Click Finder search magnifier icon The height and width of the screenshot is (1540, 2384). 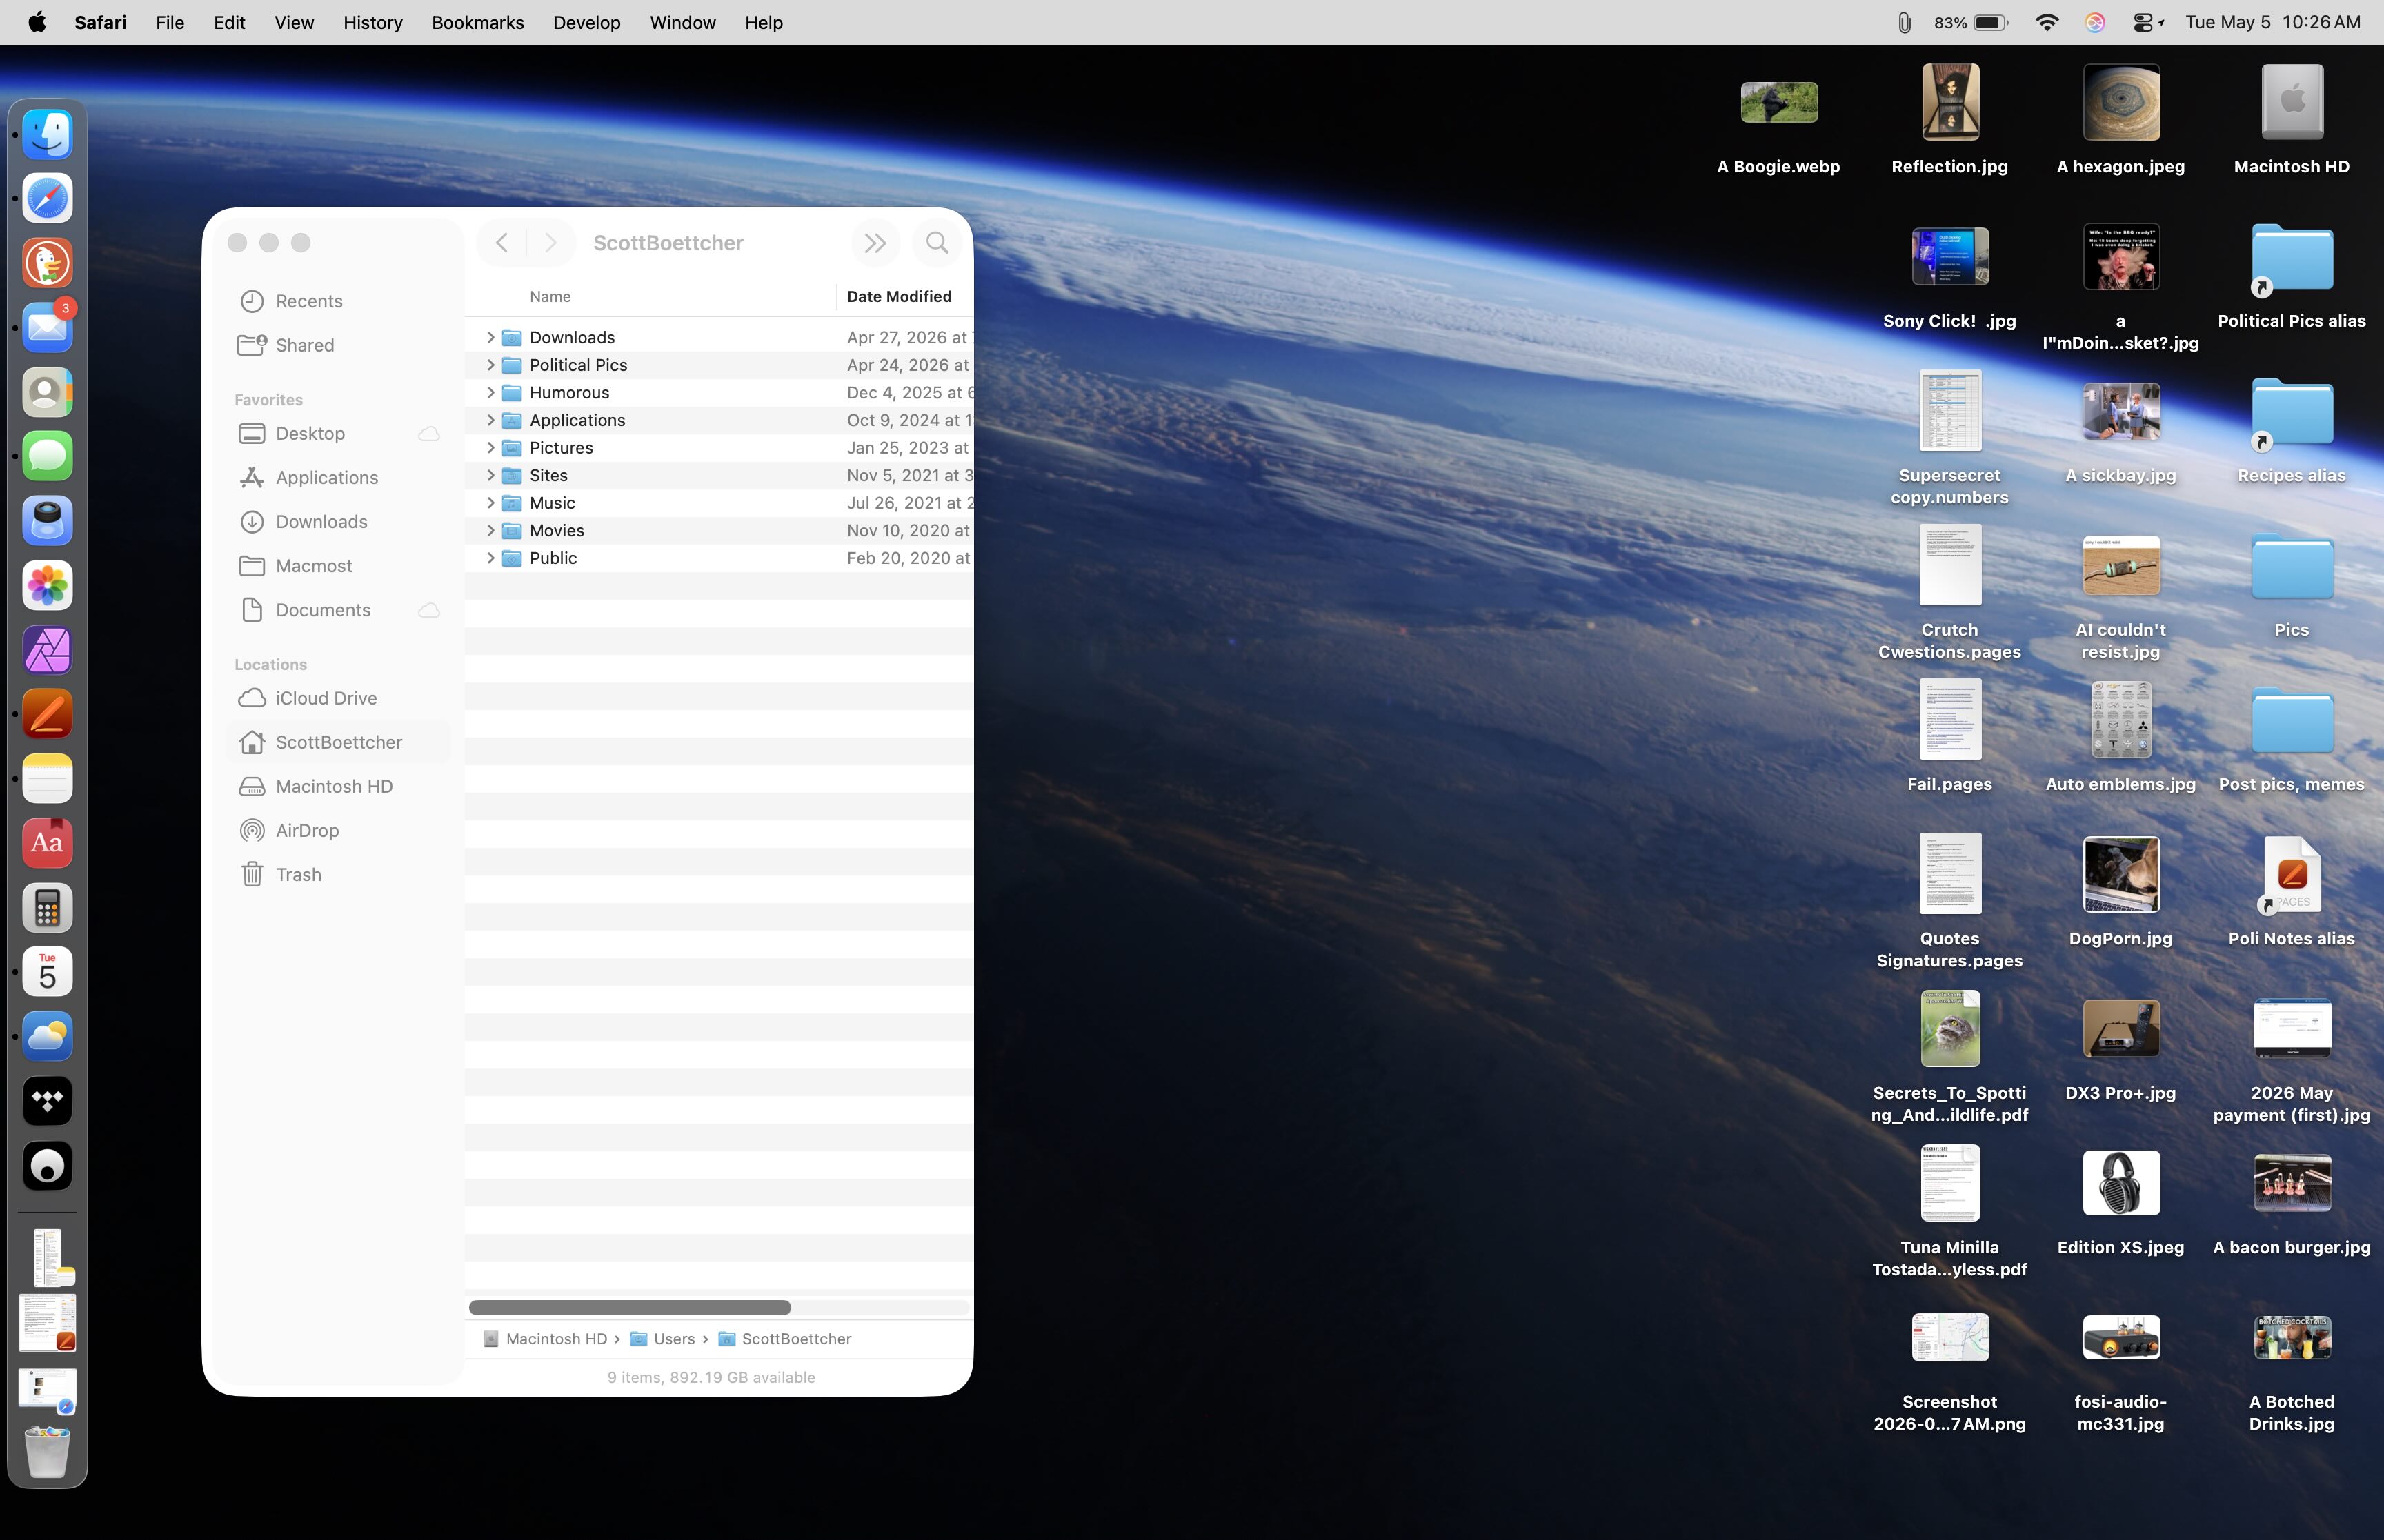[x=936, y=242]
